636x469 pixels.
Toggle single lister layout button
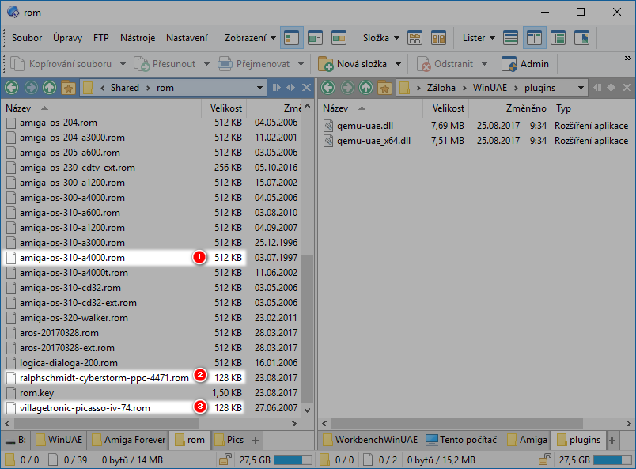(510, 37)
